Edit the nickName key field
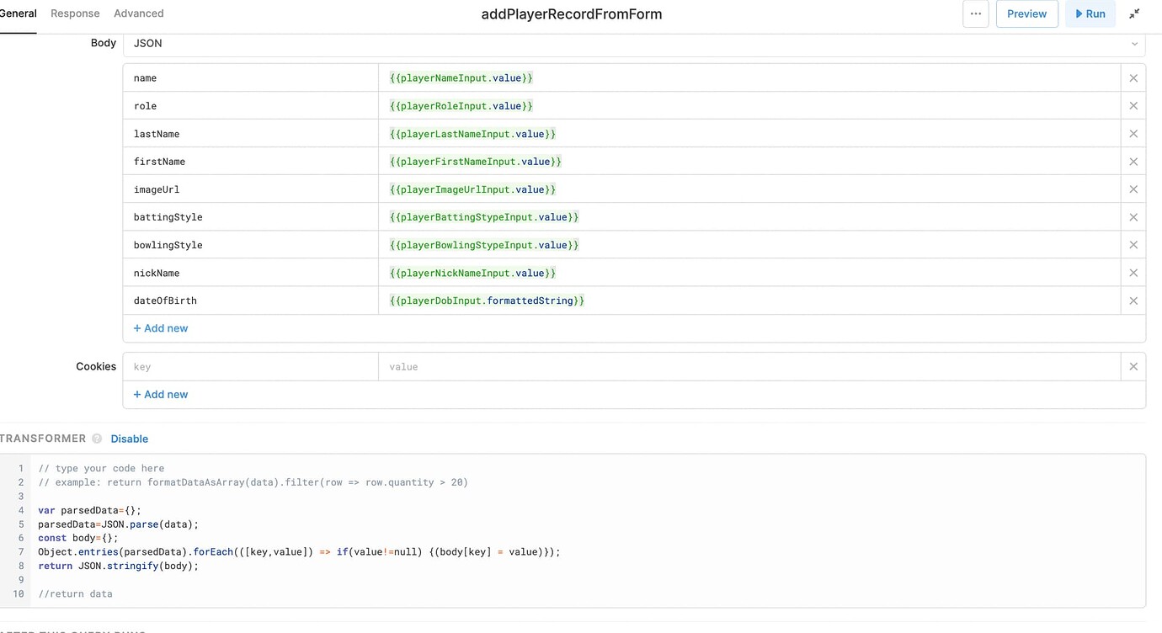 pyautogui.click(x=251, y=273)
